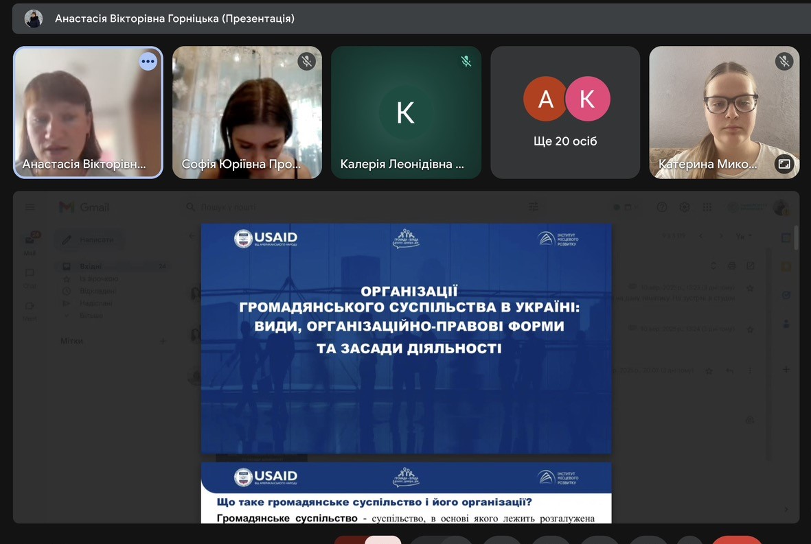This screenshot has width=811, height=544.
Task: Open options menu on Анастасія's video tile
Action: click(x=148, y=62)
